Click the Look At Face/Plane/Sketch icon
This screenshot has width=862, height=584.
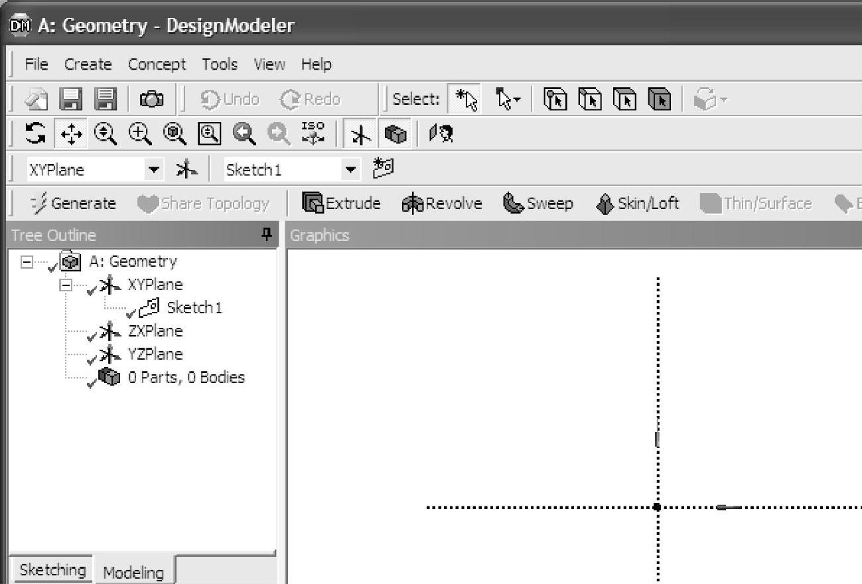441,135
